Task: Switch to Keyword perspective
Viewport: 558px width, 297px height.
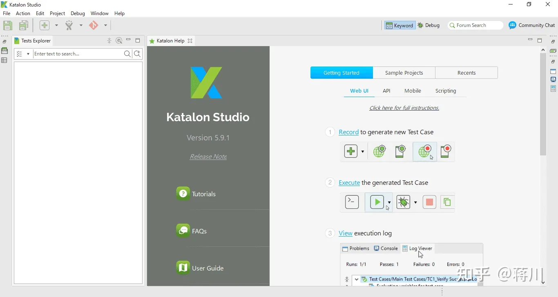Action: (x=400, y=25)
